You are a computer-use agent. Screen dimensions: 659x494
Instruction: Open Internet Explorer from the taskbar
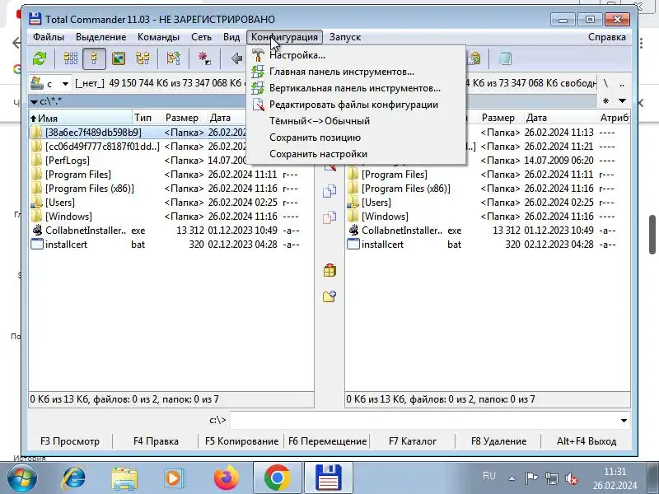[74, 478]
